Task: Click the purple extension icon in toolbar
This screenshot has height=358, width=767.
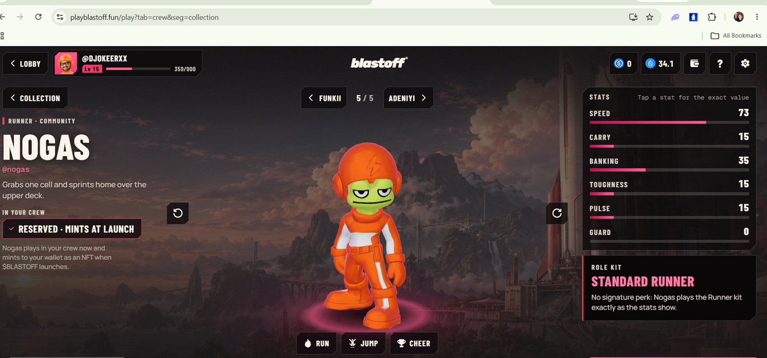Action: [675, 17]
